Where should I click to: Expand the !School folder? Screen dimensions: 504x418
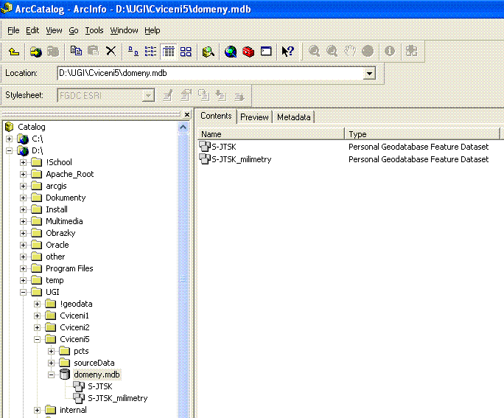pos(23,162)
